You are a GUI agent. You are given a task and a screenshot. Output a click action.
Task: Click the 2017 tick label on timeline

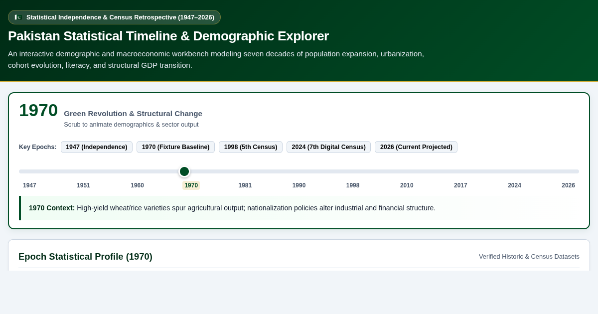(460, 185)
